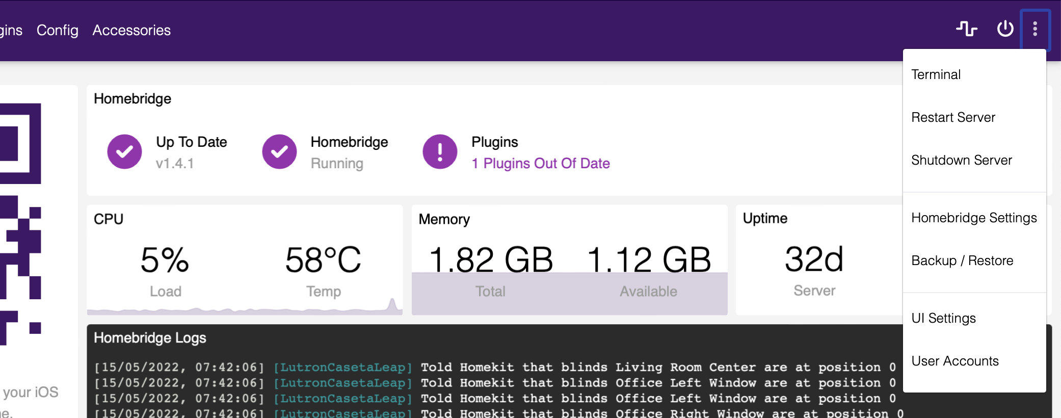1061x418 pixels.
Task: Choose Shutdown Server from the menu
Action: point(961,160)
